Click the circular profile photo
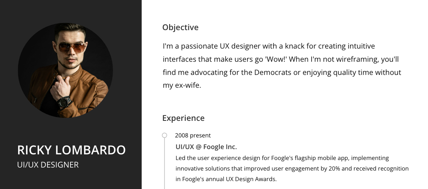The width and height of the screenshot is (428, 189). 66,70
